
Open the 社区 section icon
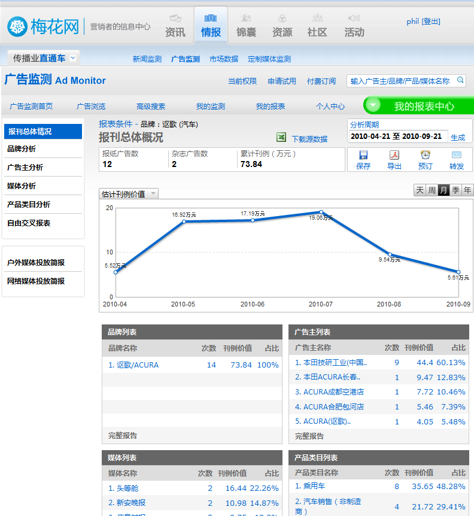pyautogui.click(x=317, y=18)
